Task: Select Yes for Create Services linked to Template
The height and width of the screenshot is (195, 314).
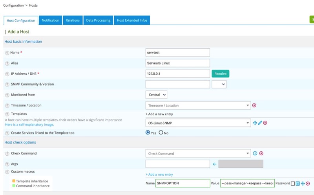Action: 148,133
